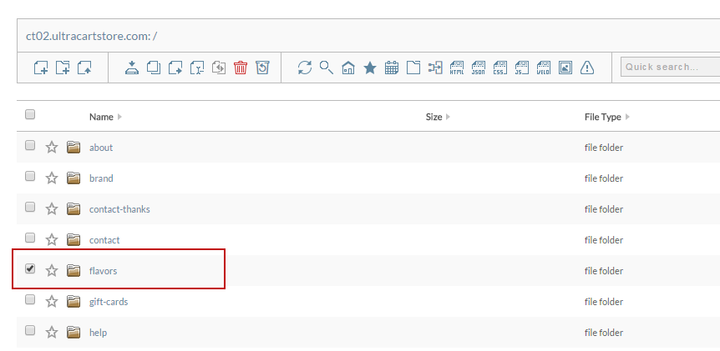Image resolution: width=720 pixels, height=351 pixels.
Task: Click the warning triangle icon
Action: coord(587,68)
